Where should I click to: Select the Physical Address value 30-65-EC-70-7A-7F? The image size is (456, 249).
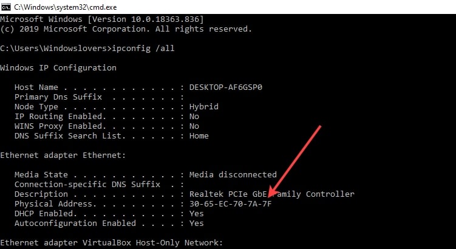click(230, 204)
